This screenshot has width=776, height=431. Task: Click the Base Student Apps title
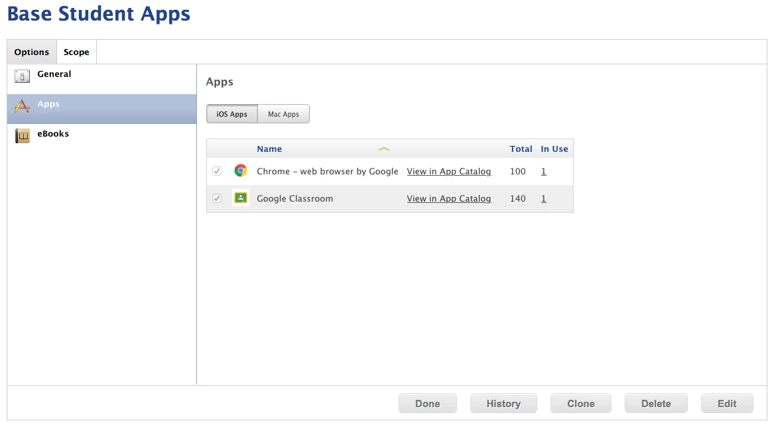(x=98, y=13)
